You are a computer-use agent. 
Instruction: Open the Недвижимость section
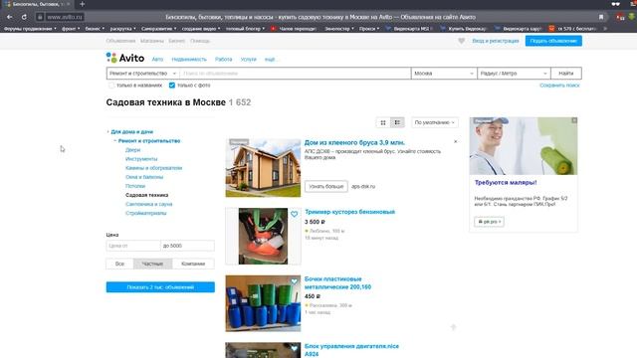click(x=189, y=60)
